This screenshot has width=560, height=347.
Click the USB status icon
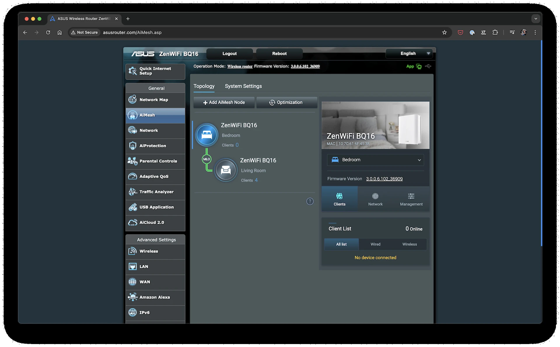click(x=428, y=67)
